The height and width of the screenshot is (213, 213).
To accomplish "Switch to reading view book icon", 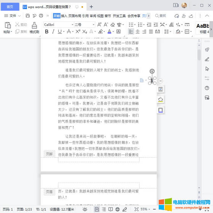I will [x=111, y=209].
